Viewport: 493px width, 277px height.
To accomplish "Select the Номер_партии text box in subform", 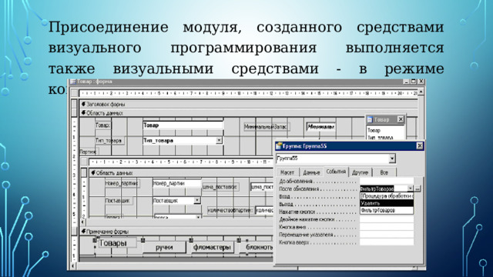I will 176,183.
